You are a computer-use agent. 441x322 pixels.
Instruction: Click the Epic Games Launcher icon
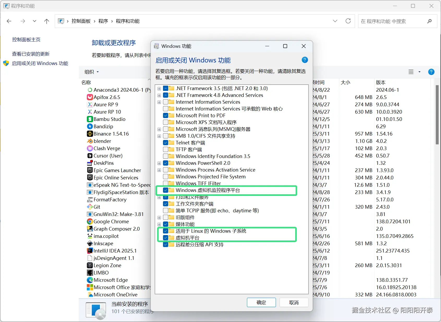pyautogui.click(x=90, y=170)
